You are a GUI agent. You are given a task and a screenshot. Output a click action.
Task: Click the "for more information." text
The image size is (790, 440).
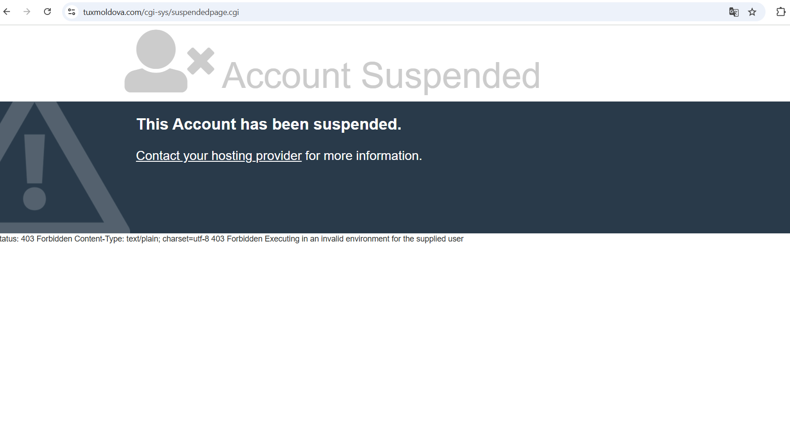click(x=363, y=156)
